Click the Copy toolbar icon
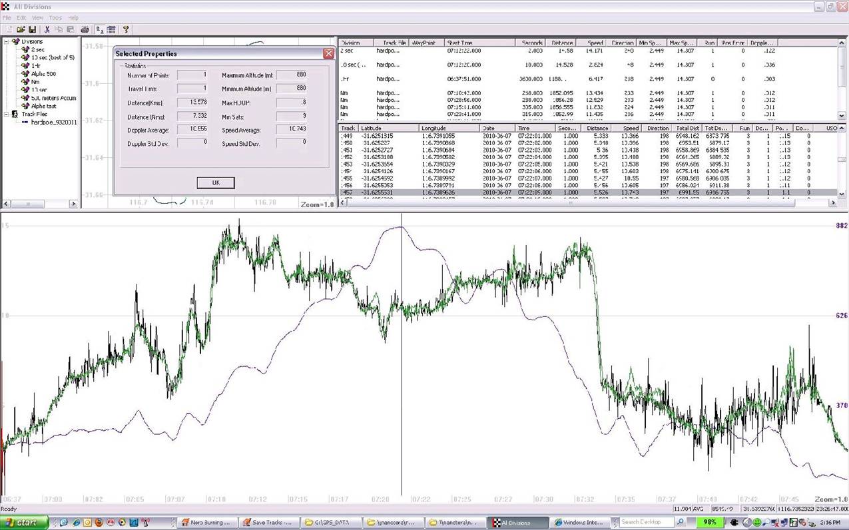Screen dimensions: 849x530 (x=59, y=29)
